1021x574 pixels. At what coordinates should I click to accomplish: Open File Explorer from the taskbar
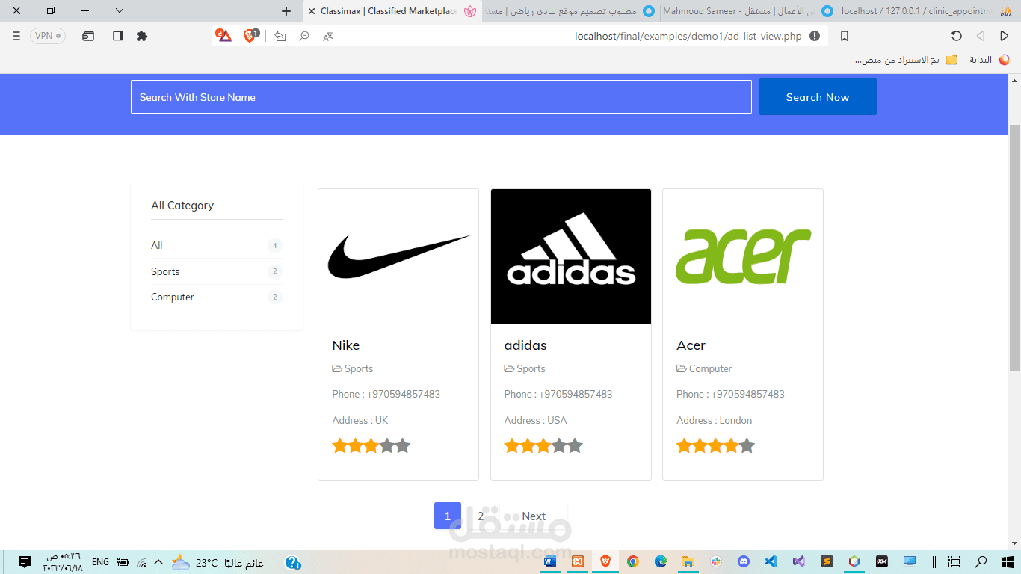coord(688,561)
